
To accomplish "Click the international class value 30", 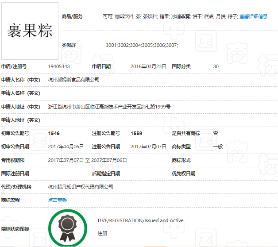I will click(216, 66).
